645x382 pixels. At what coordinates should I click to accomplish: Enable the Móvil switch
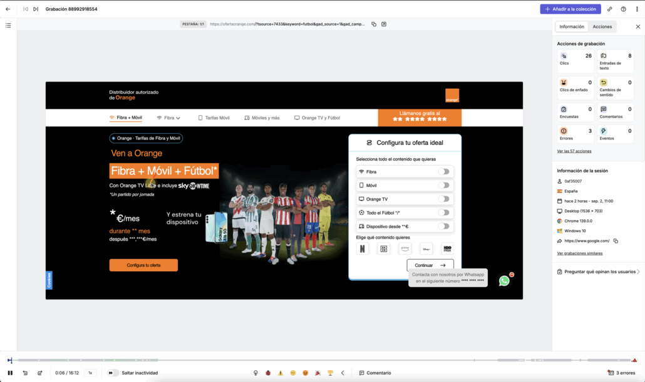coord(443,185)
